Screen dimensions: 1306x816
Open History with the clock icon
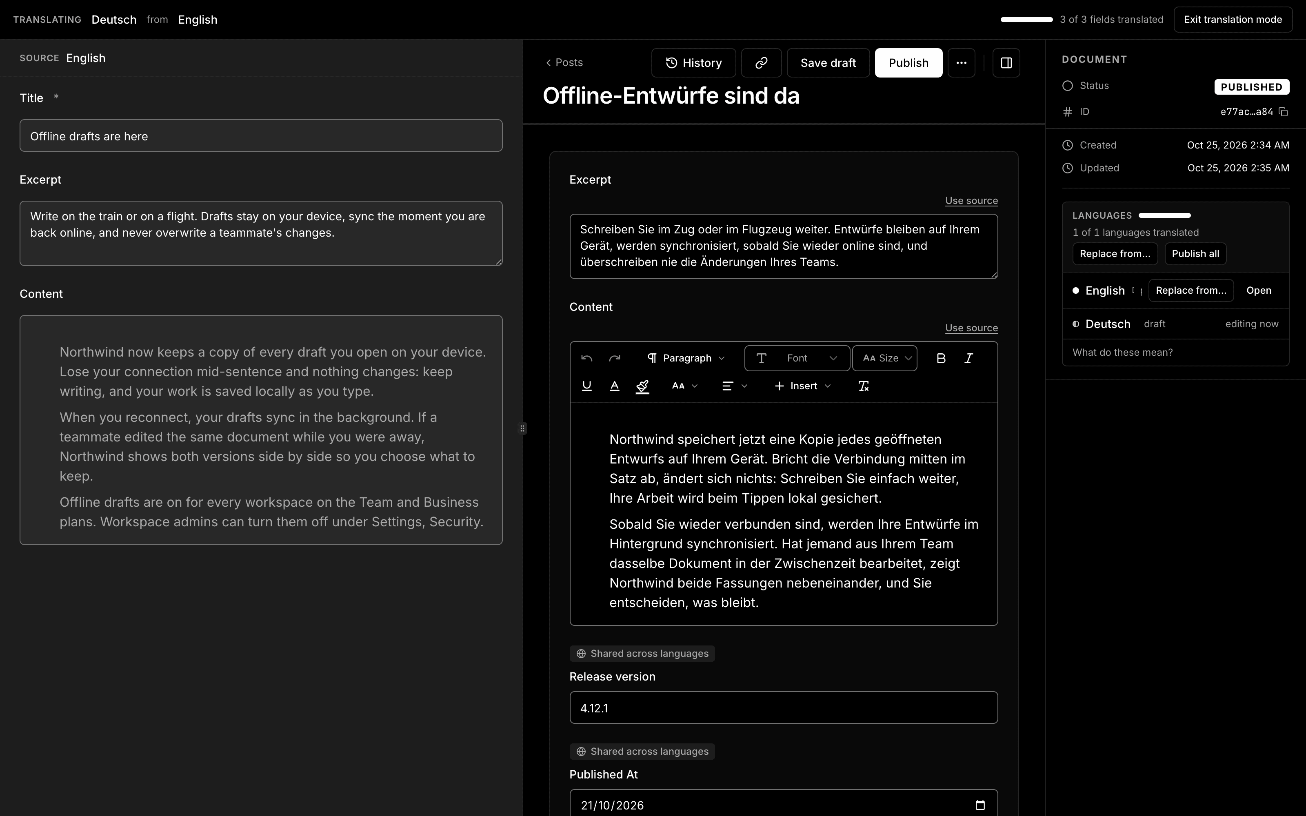point(693,62)
